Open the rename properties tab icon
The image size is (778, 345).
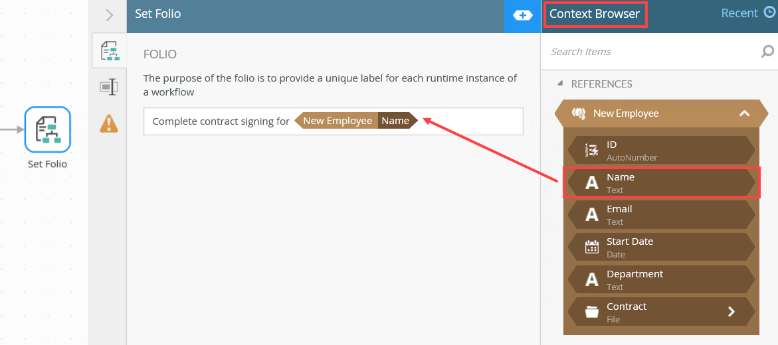coord(109,87)
